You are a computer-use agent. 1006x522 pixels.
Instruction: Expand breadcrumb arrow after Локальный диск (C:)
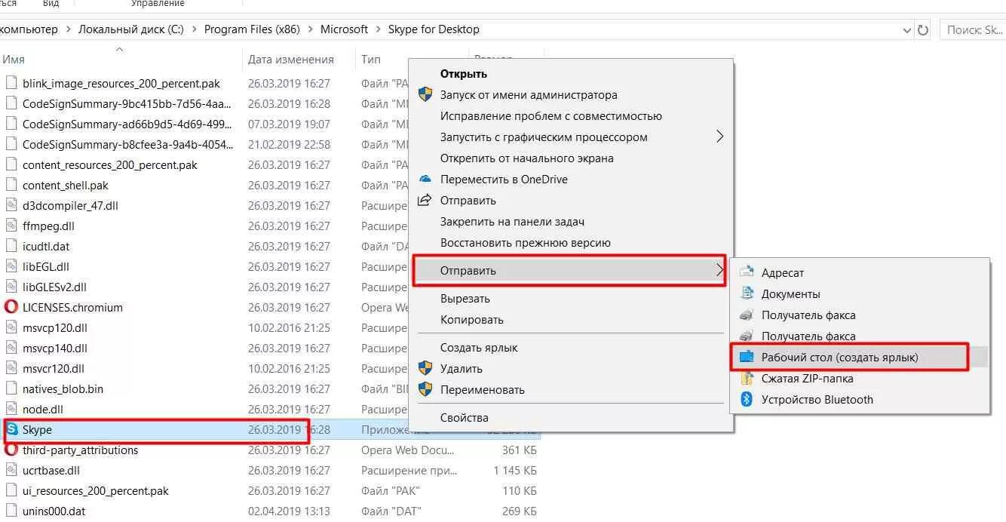[194, 29]
